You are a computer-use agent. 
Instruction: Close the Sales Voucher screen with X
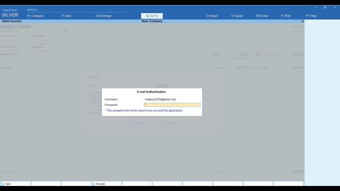coord(303,21)
